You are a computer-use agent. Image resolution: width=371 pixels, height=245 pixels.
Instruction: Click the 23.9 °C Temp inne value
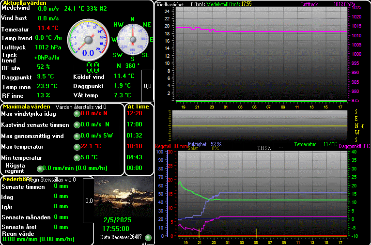pos(47,86)
